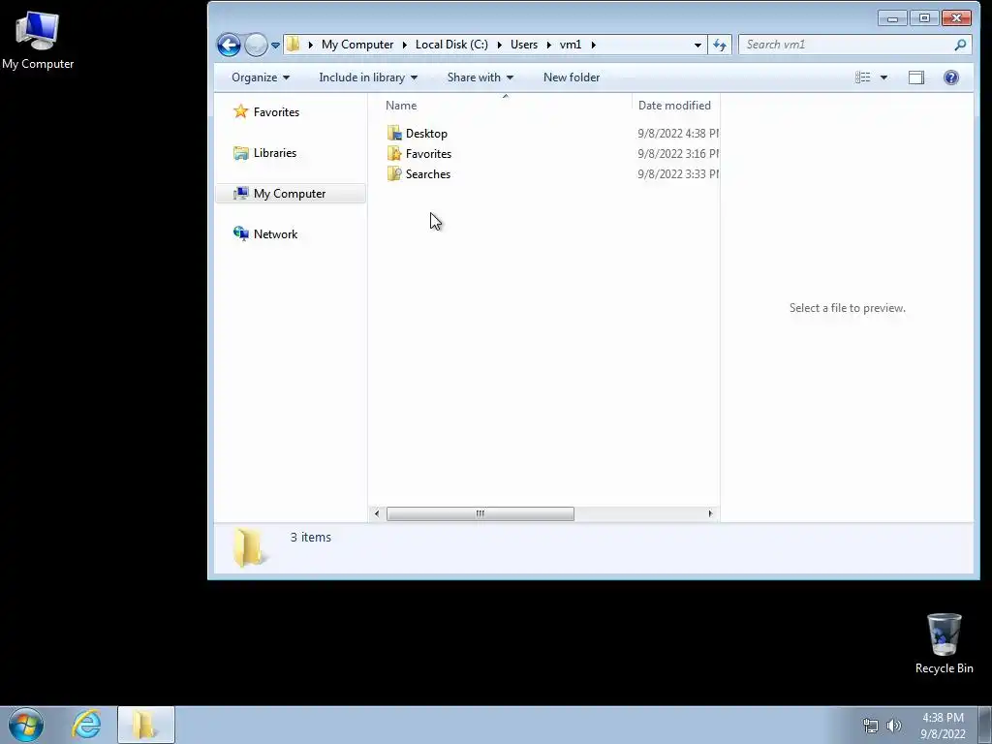Click the Network icon in sidebar
The image size is (992, 744).
[x=240, y=233]
